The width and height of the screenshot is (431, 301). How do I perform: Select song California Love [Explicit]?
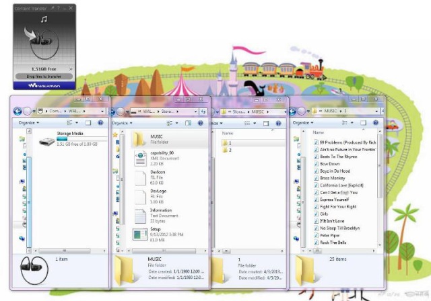point(339,185)
